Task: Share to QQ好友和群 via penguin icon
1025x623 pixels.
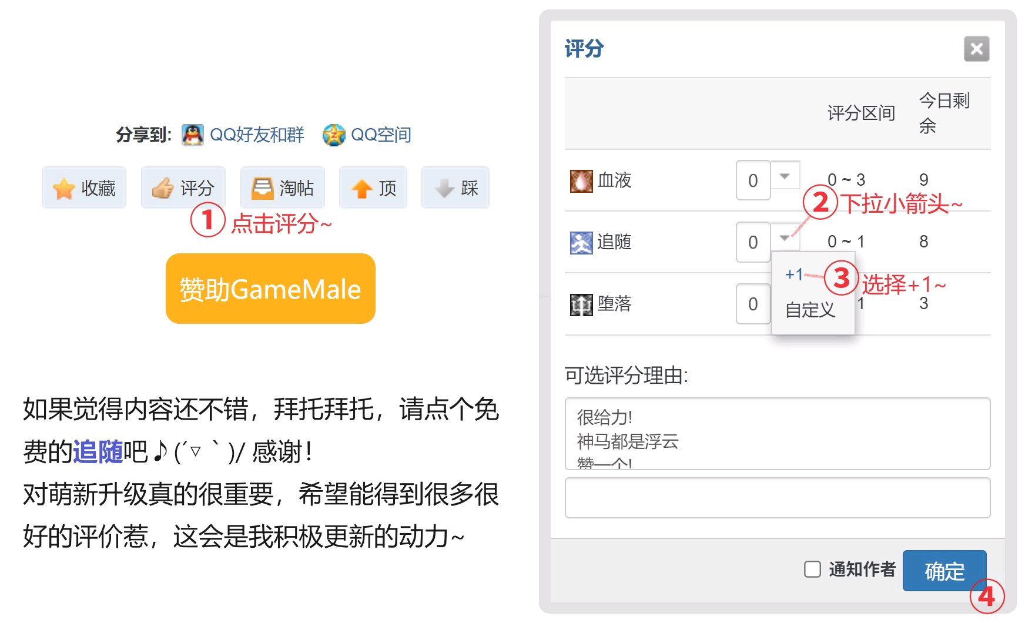Action: tap(192, 135)
